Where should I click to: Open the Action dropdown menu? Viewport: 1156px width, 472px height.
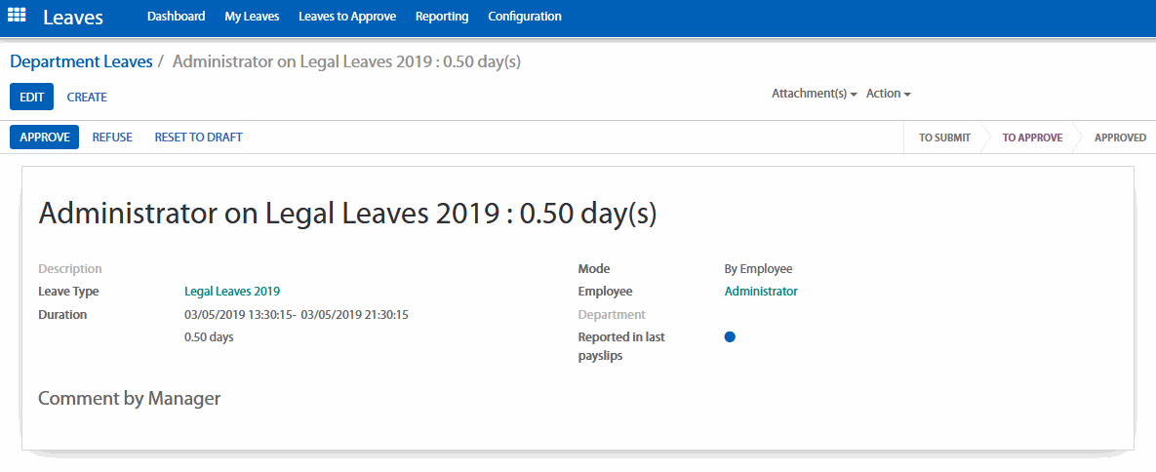(x=888, y=94)
